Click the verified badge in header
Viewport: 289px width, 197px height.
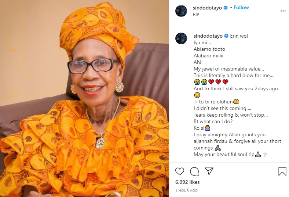pyautogui.click(x=226, y=8)
